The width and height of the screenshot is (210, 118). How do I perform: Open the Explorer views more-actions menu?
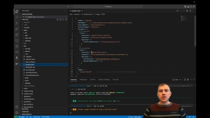point(65,11)
